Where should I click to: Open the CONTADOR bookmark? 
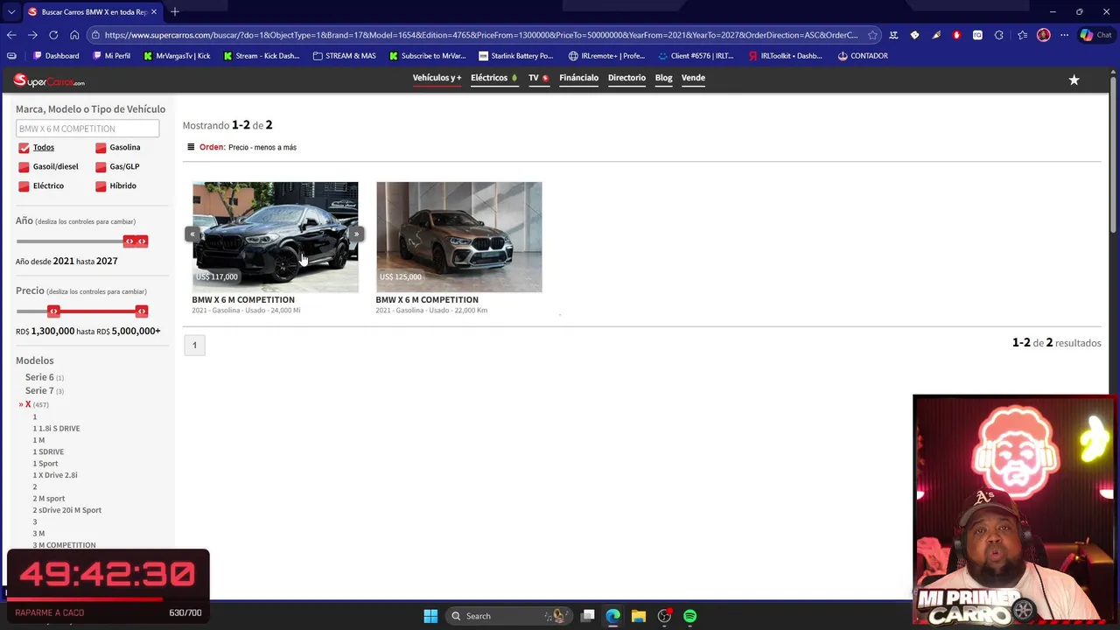pyautogui.click(x=863, y=56)
